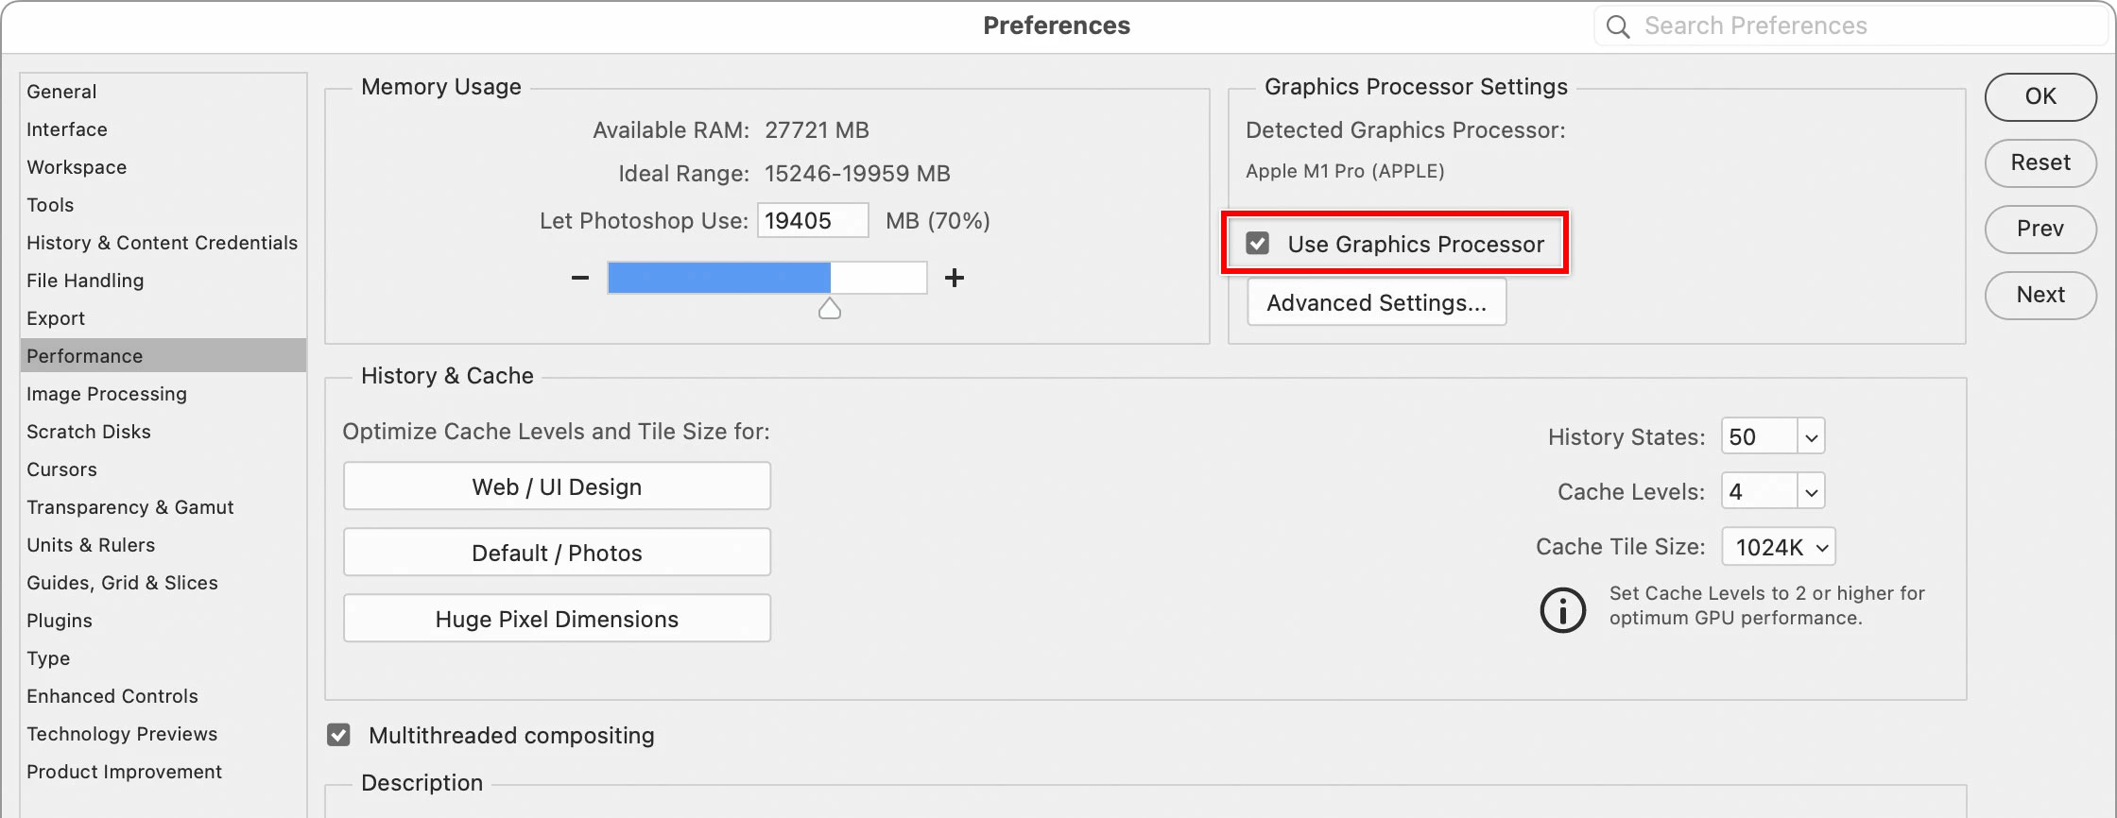The height and width of the screenshot is (818, 2117).
Task: Open the Cache Tile Size dropdown
Action: click(x=1778, y=547)
